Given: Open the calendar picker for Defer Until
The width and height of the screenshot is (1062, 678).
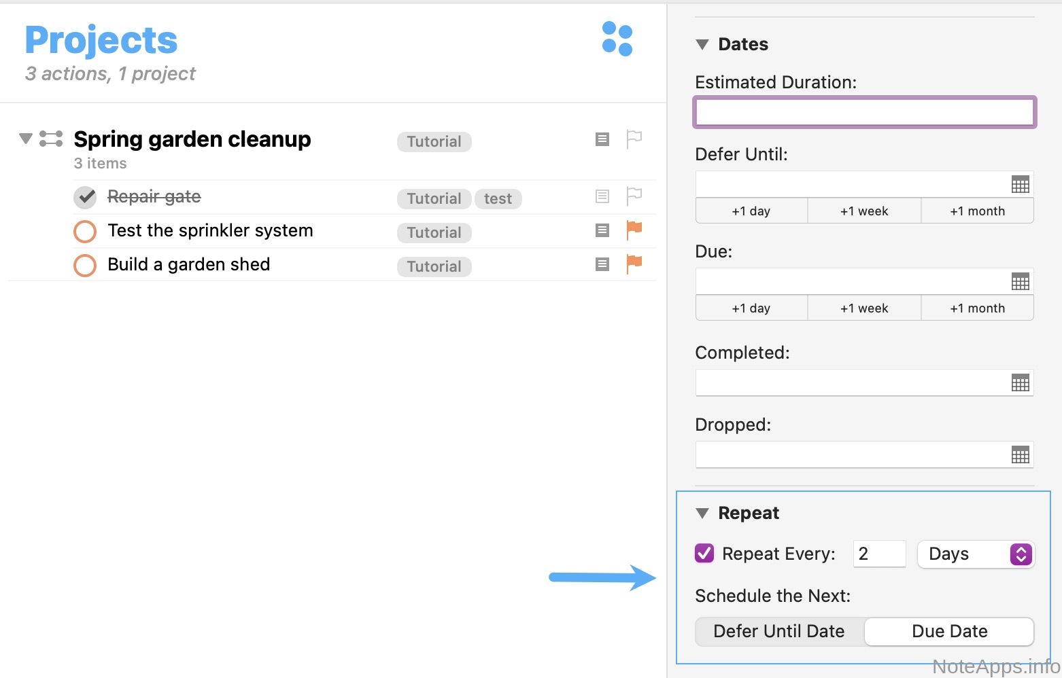Looking at the screenshot, I should [1020, 184].
